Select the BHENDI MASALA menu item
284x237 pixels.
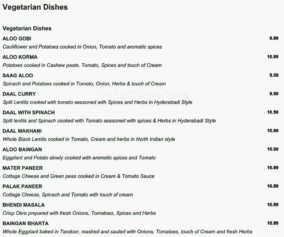click(24, 205)
